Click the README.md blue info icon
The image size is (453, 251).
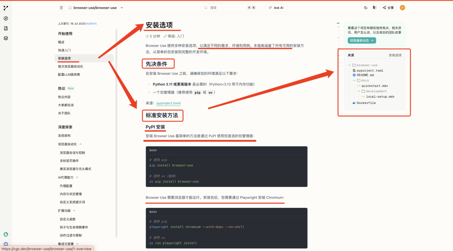pos(354,75)
